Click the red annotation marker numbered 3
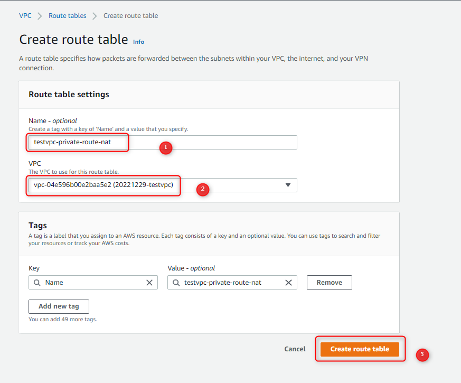This screenshot has width=461, height=383. point(422,355)
